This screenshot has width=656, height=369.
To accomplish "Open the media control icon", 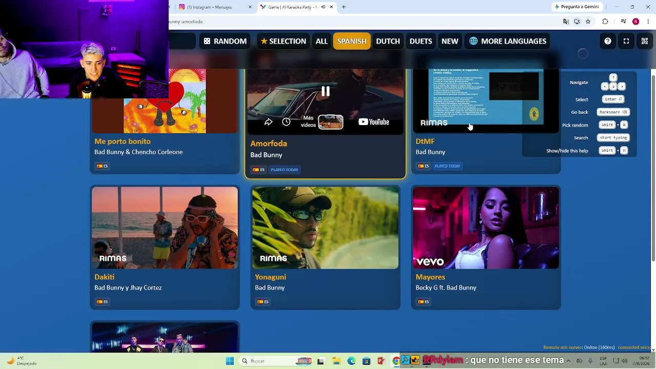I will pyautogui.click(x=623, y=22).
